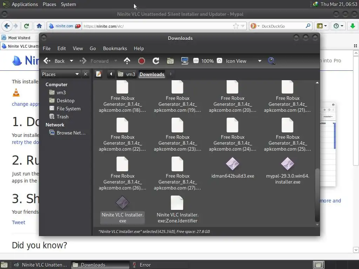Image resolution: width=359 pixels, height=269 pixels.
Task: Open the DuckDuckGo search engine dropdown
Action: (255, 26)
